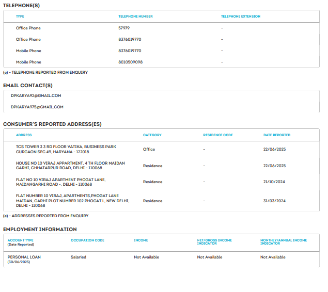Click the TYPE column header in telephones
Screen dimensions: 328x292
click(x=20, y=17)
